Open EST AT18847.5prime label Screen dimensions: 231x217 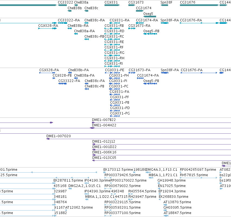tap(177, 213)
